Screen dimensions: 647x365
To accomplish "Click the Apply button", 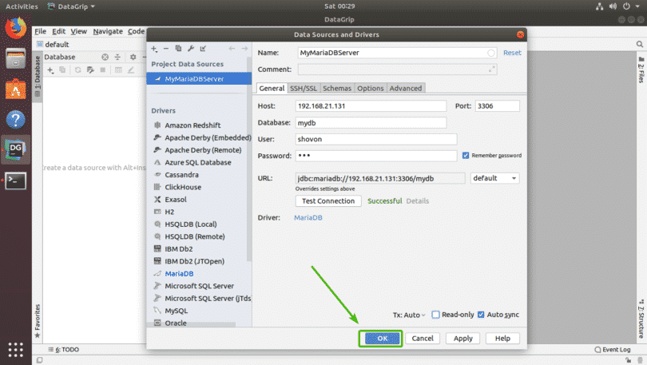I will (463, 339).
